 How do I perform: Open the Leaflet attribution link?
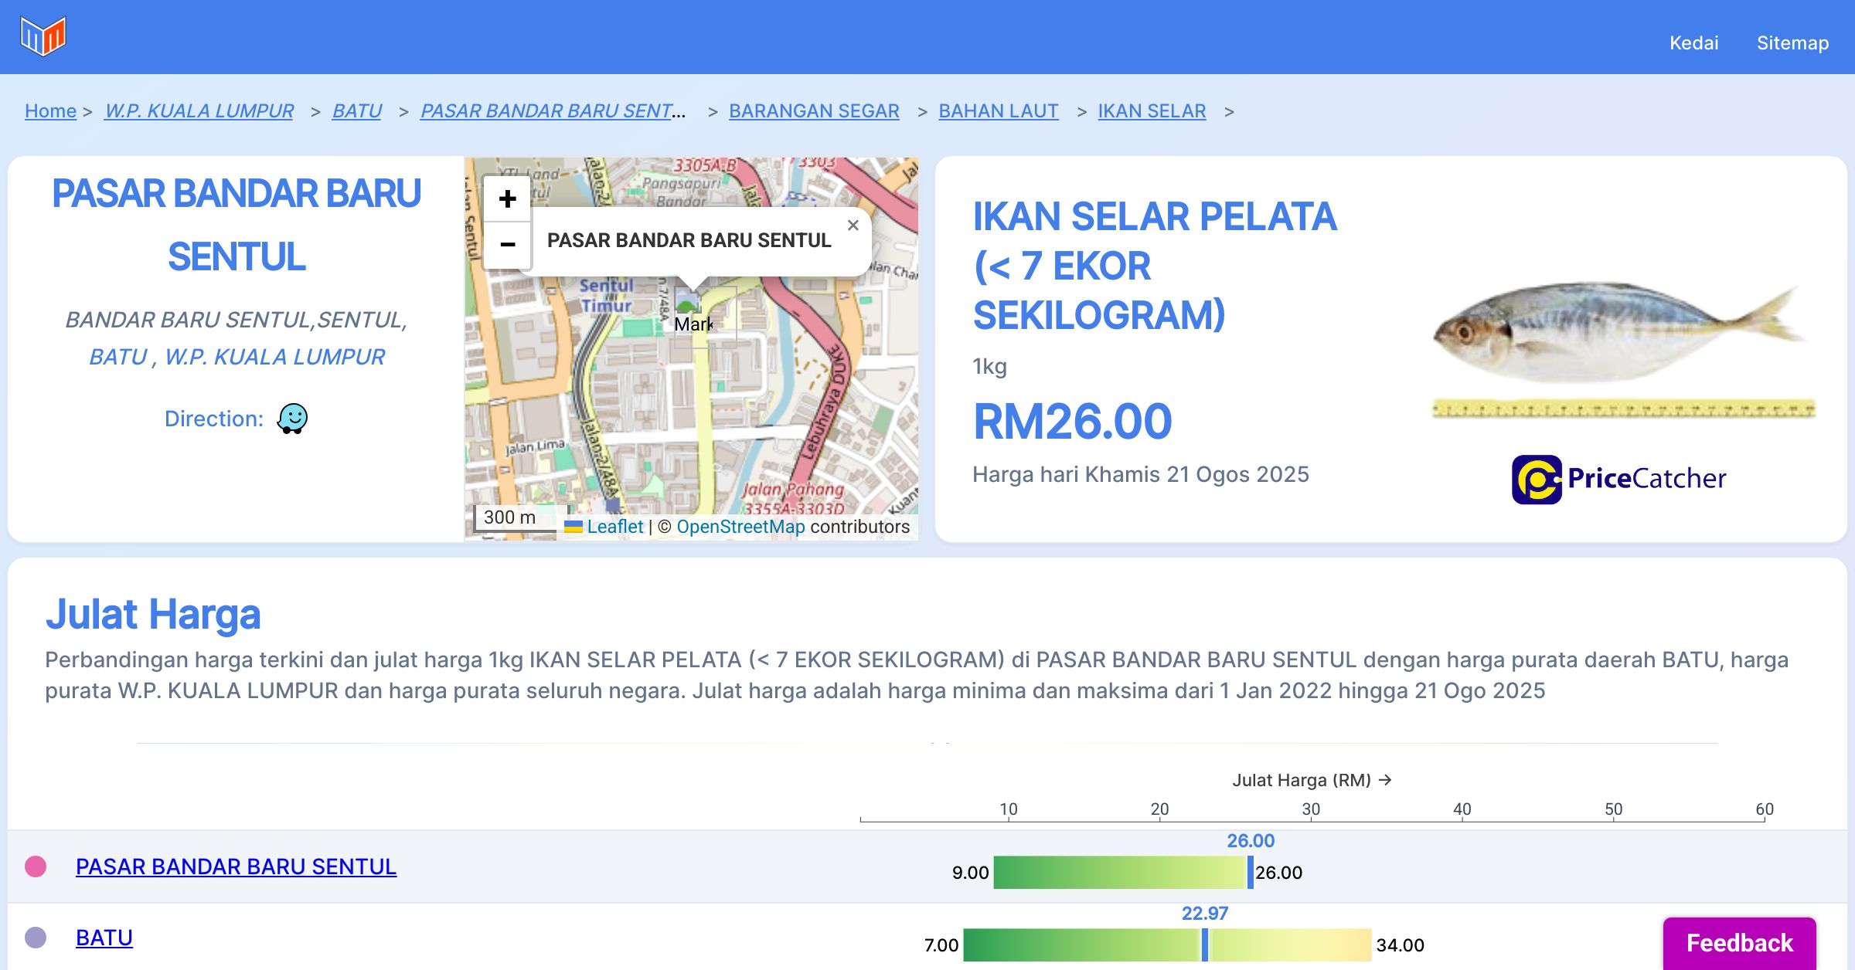click(614, 527)
